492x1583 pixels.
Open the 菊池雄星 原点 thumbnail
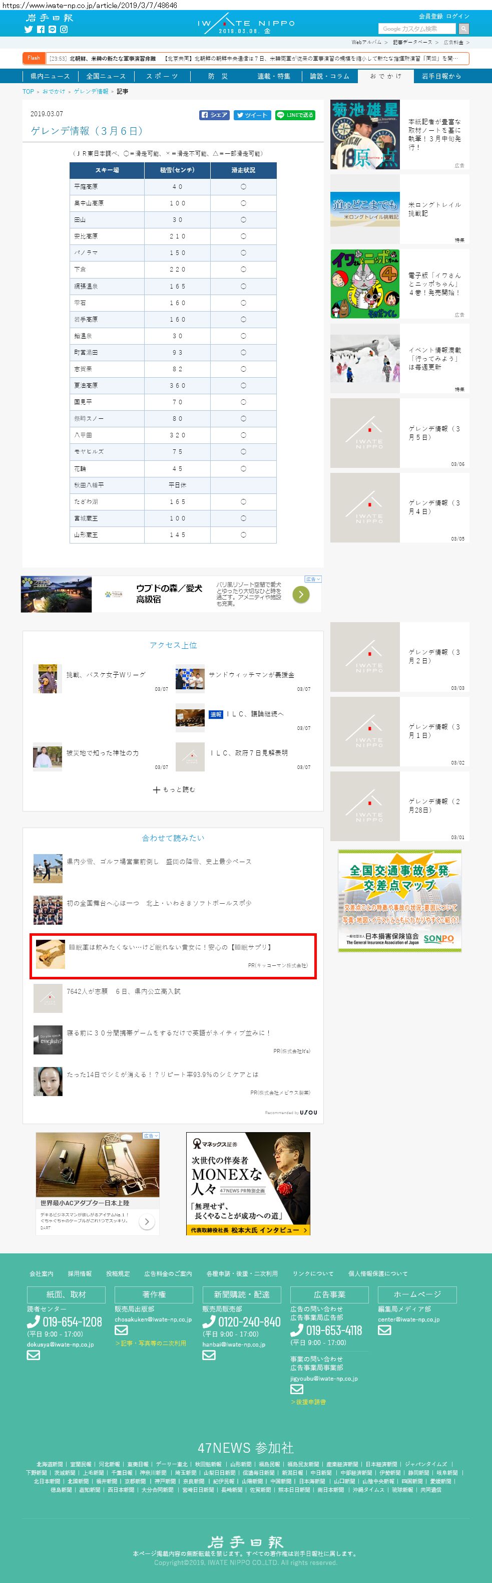(x=365, y=135)
